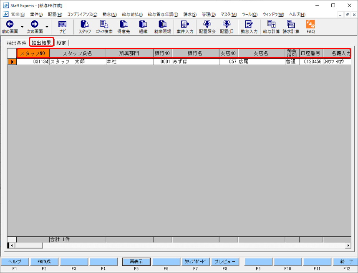Click the 銀行名 column header

coord(196,53)
